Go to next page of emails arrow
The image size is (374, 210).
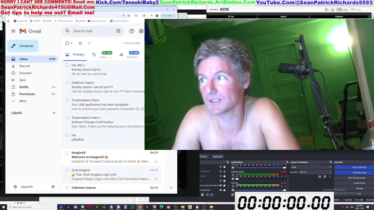[x=171, y=188]
